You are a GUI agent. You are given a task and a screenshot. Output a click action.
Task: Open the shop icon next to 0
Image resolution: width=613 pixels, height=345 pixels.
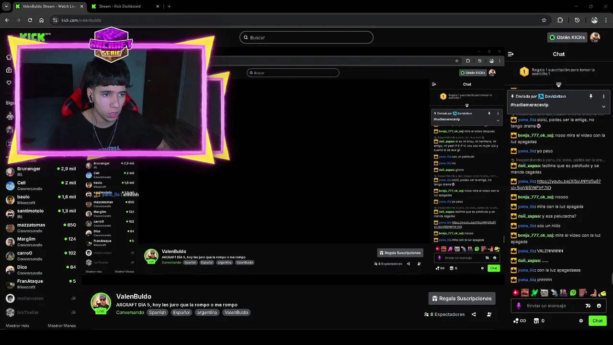(536, 321)
